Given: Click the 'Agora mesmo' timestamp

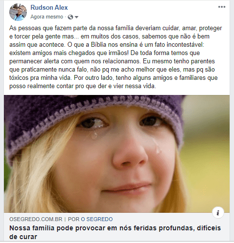Looking at the screenshot, I should click(x=47, y=17).
